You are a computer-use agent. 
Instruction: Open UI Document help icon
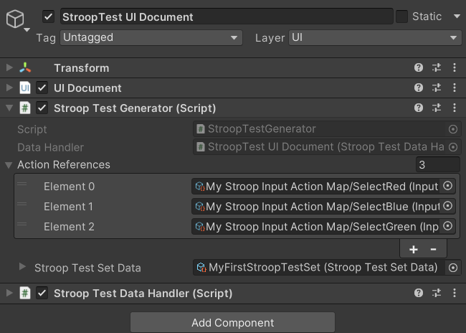(x=419, y=88)
